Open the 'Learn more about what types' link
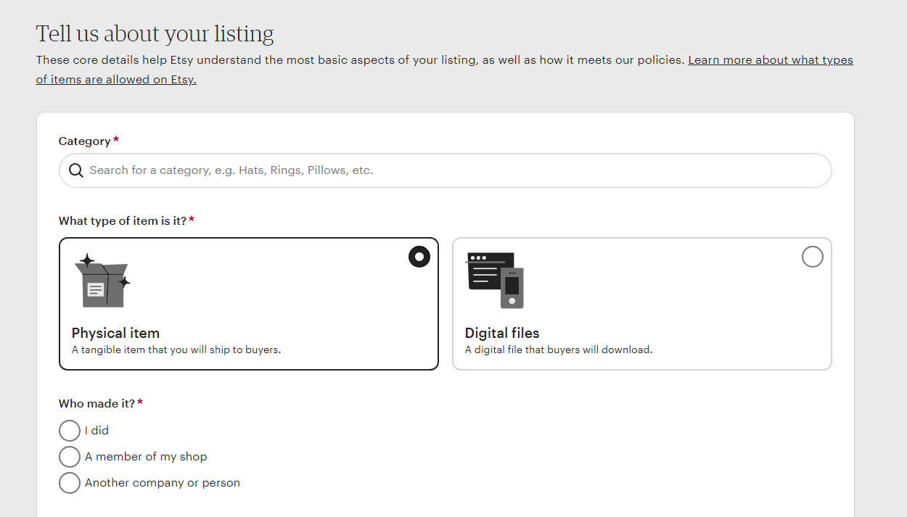The image size is (907, 517). [770, 59]
